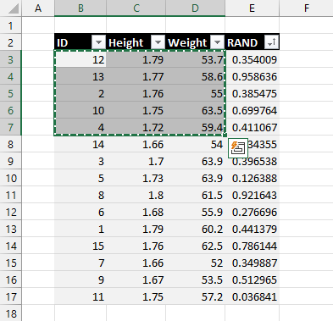
Task: Select column E header
Action: point(253,8)
